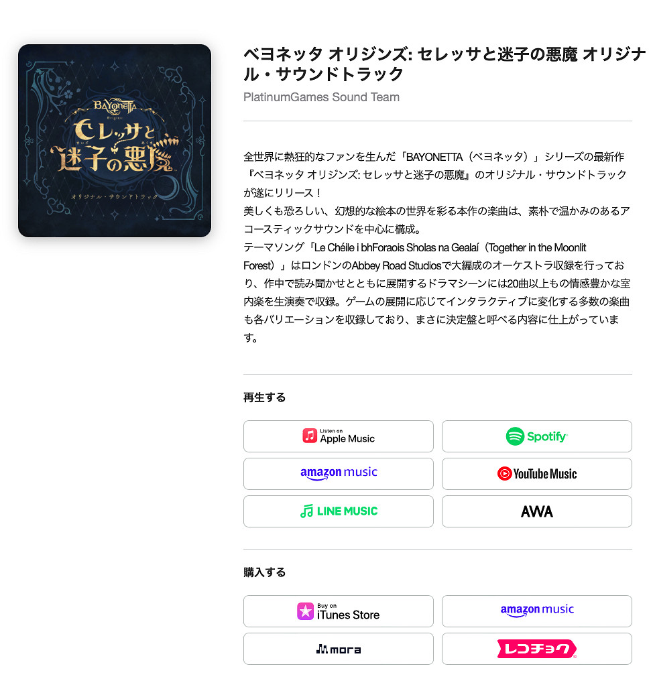Open AWA streaming service
The width and height of the screenshot is (651, 693).
537,511
